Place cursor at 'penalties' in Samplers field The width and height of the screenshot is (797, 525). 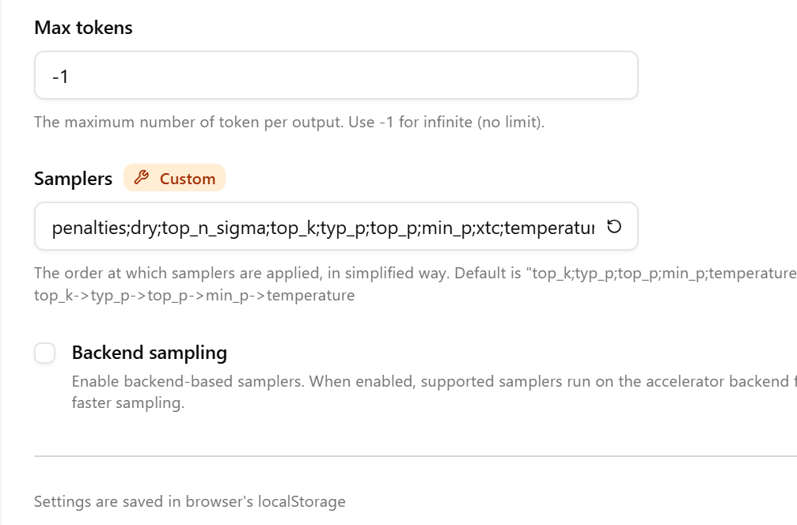coord(89,228)
